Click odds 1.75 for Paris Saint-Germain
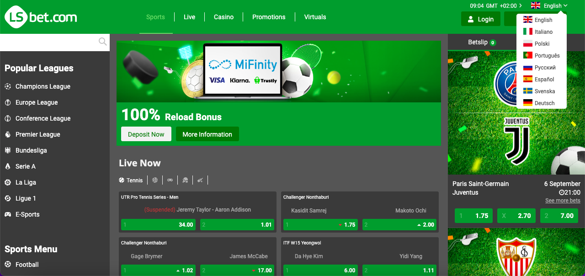This screenshot has height=276, width=585. pyautogui.click(x=473, y=215)
